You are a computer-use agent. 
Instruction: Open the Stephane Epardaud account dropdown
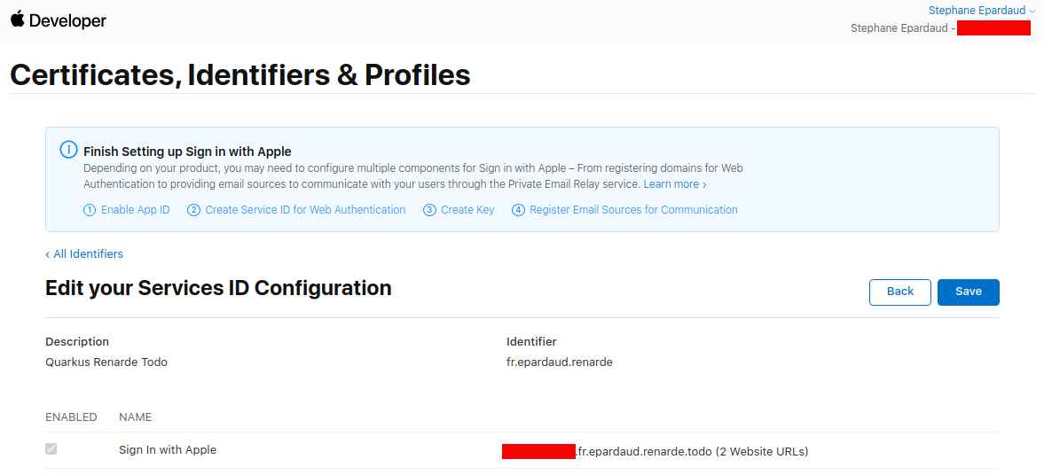(976, 11)
